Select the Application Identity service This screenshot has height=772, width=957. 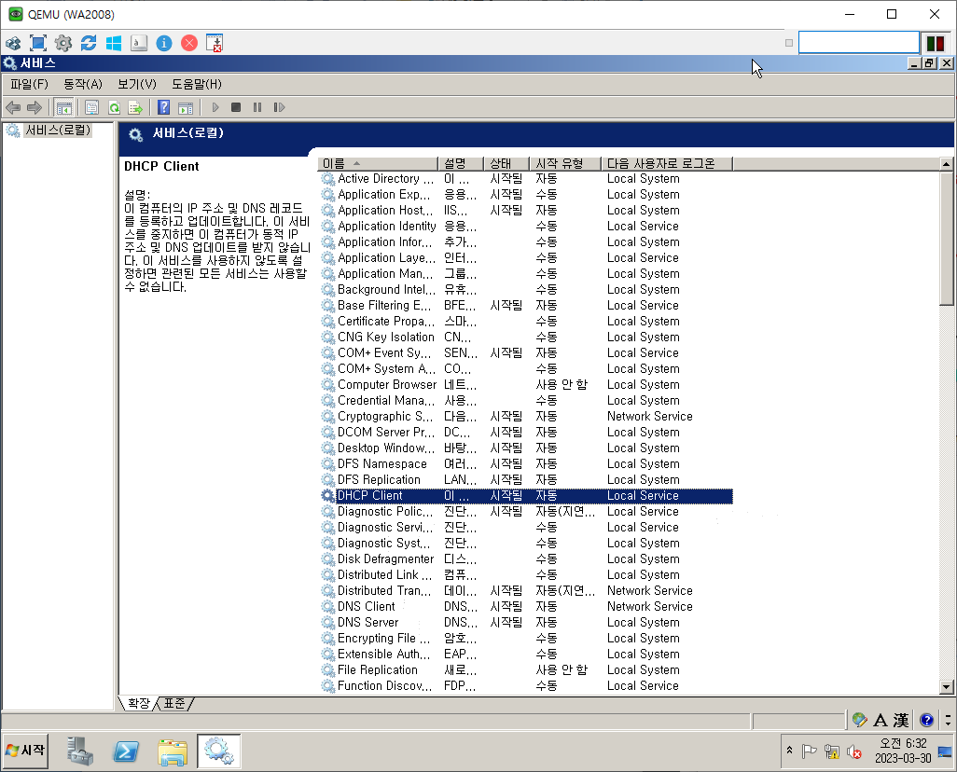pyautogui.click(x=525, y=227)
